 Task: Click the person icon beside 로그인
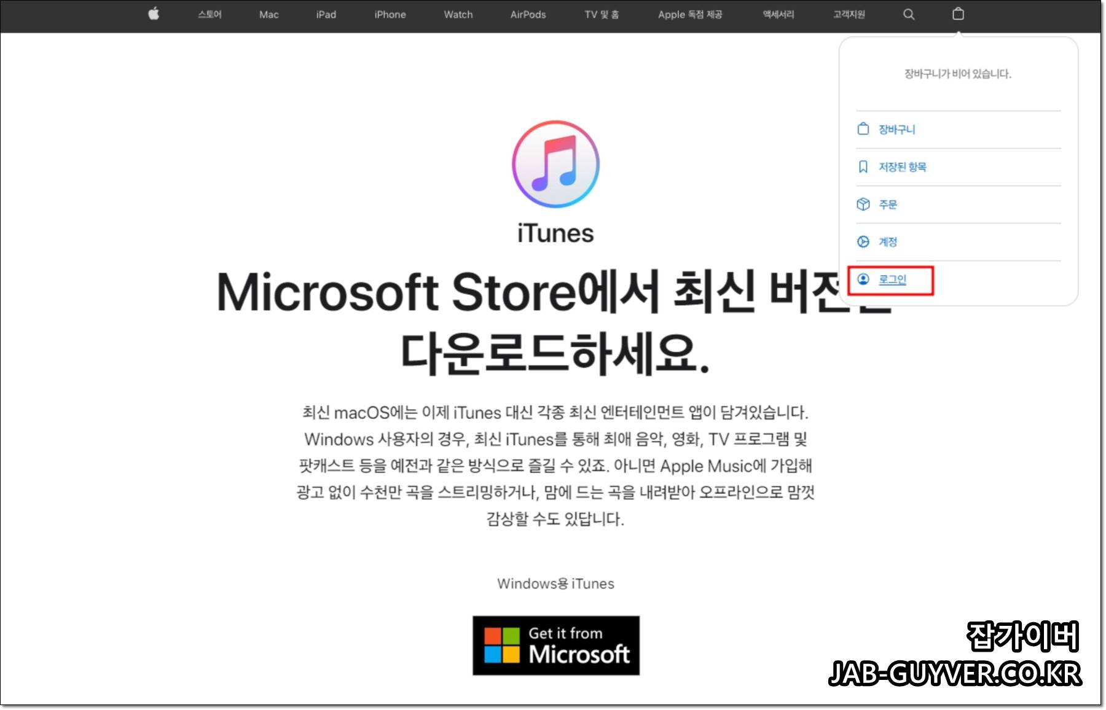click(x=863, y=279)
